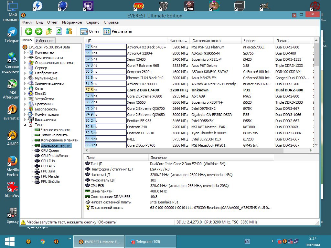This screenshot has height=248, width=331.
Task: Select the Core i7 Extreme 965 row
Action: (199, 66)
